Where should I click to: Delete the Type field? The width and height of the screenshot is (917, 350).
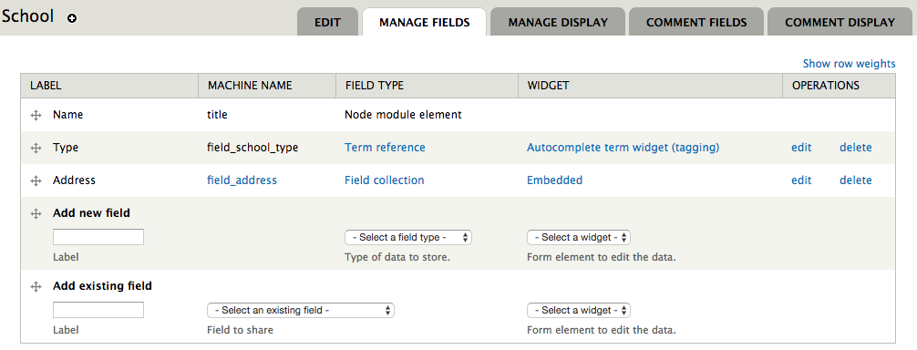tap(856, 148)
